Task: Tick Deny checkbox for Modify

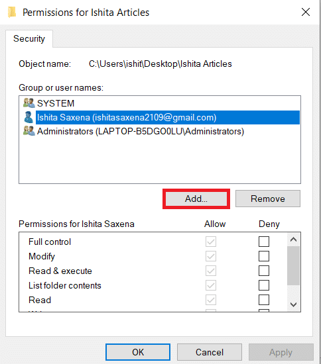Action: 264,256
